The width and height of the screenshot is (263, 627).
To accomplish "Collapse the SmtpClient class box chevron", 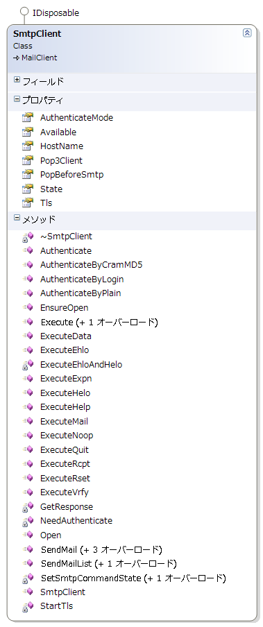I will click(247, 33).
